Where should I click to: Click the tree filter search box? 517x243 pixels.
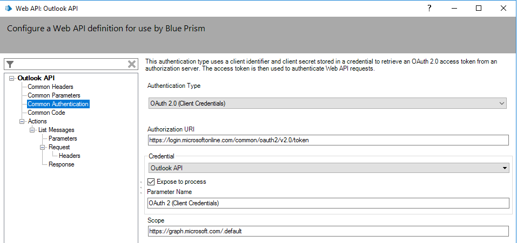pos(70,64)
